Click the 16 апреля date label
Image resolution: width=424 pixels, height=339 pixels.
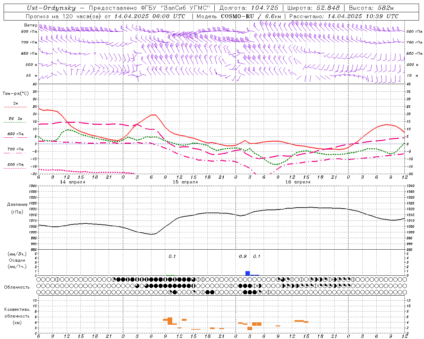click(298, 182)
